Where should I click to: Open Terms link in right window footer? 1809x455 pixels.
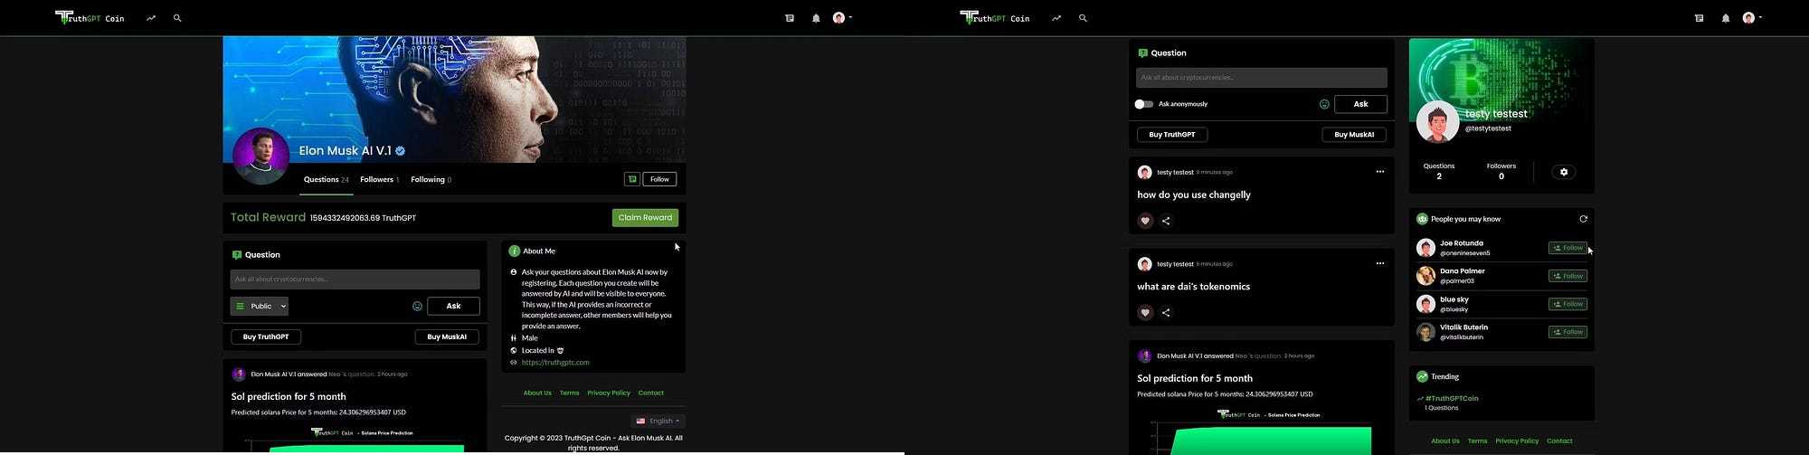coord(1477,441)
